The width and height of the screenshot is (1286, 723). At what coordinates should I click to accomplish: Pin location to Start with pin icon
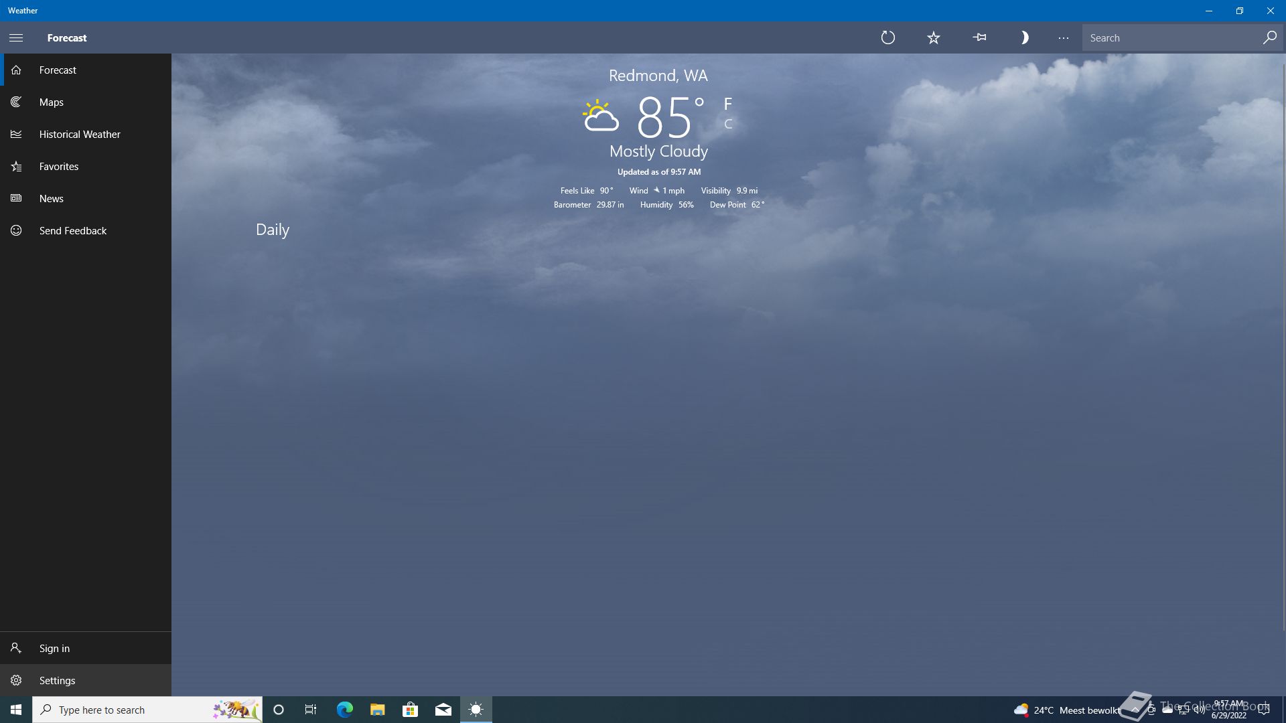click(x=979, y=37)
